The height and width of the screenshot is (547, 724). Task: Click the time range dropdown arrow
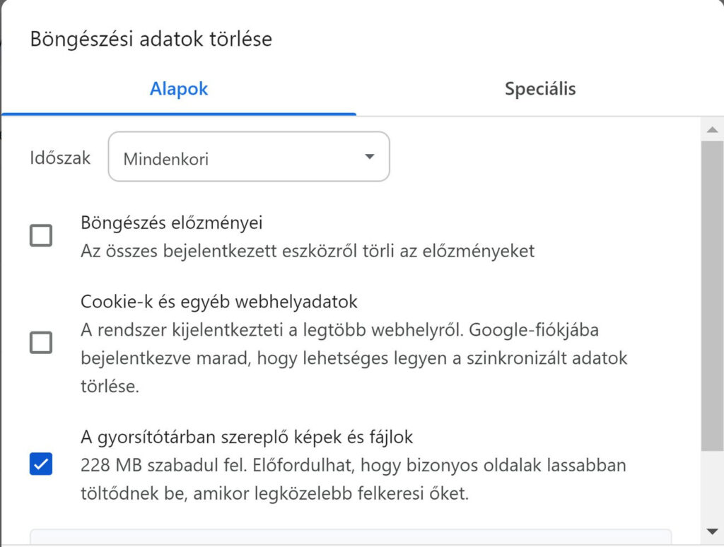[369, 157]
